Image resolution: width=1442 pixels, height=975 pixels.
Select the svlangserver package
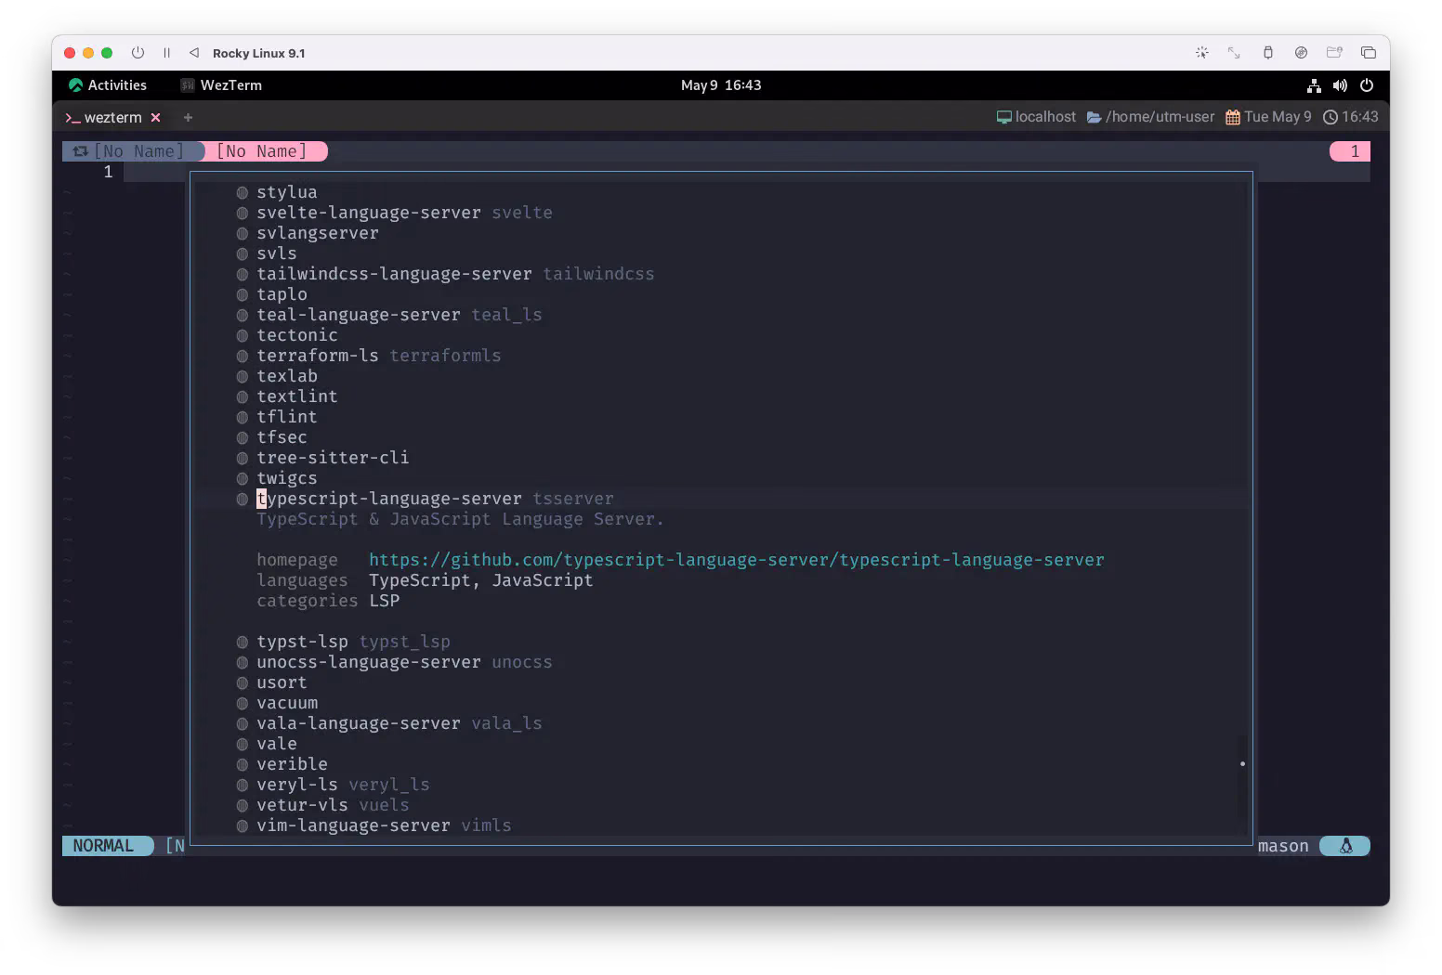[318, 233]
